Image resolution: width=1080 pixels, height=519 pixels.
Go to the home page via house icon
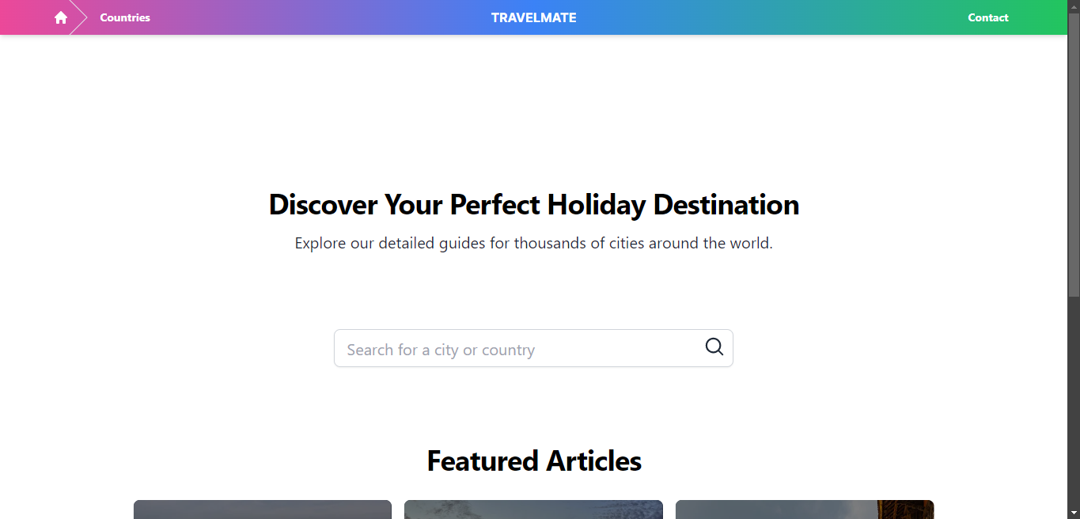[x=61, y=17]
